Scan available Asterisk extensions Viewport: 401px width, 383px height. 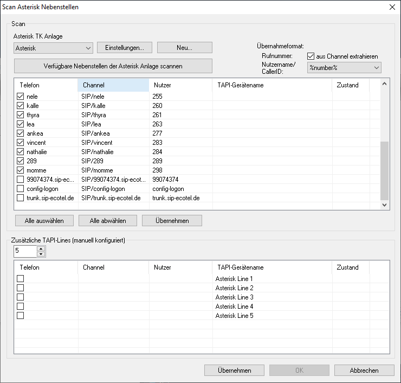tap(113, 66)
